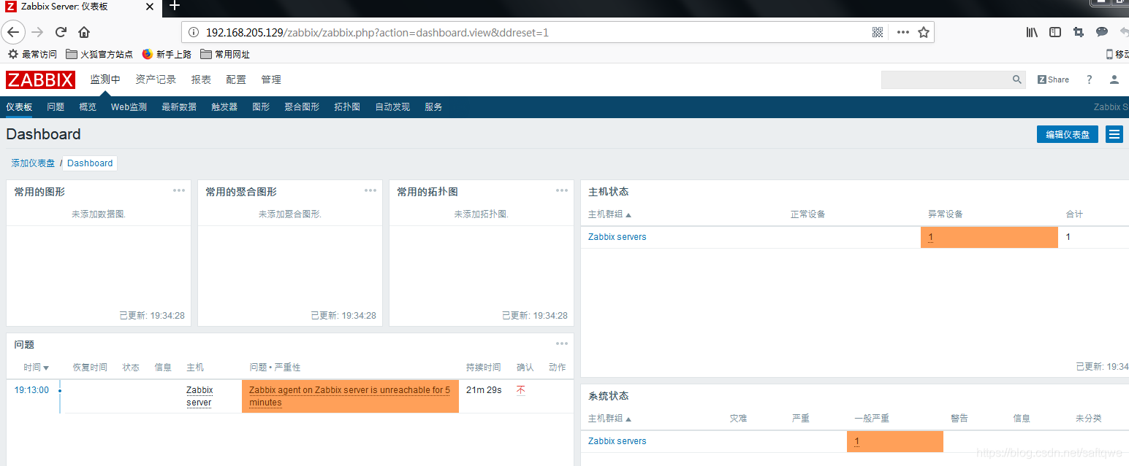Switch to the Web监测 submenu tab
The height and width of the screenshot is (466, 1129).
[x=129, y=106]
